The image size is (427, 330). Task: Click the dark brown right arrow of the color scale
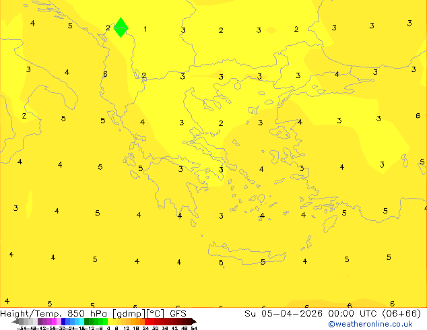point(194,322)
